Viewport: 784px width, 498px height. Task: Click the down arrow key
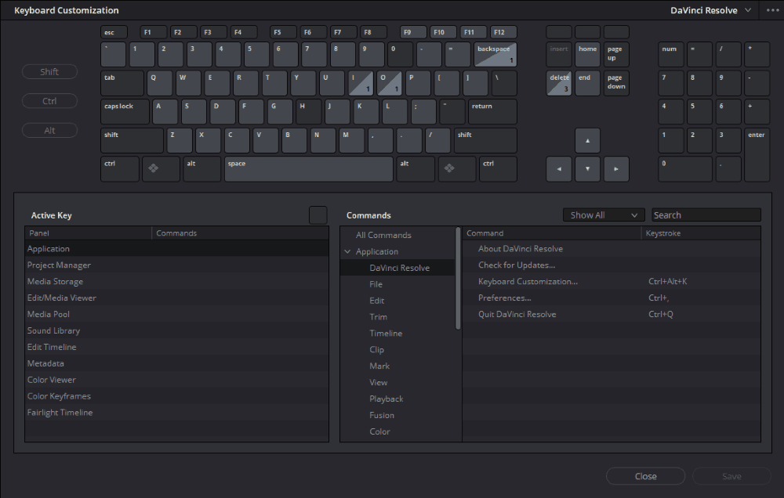[587, 169]
